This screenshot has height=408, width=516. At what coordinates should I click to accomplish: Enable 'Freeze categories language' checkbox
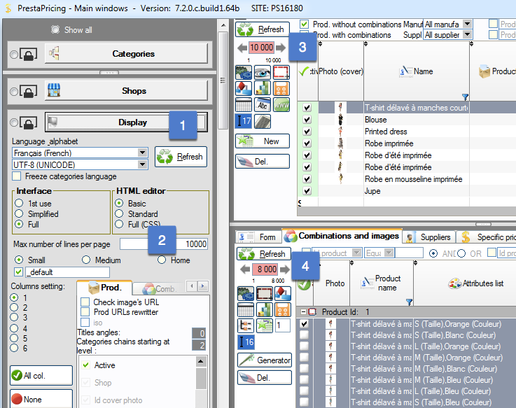pos(18,176)
